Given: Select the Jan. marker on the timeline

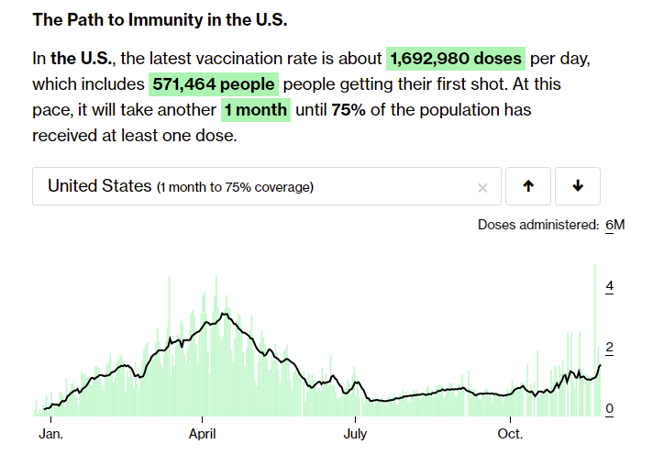Looking at the screenshot, I should tap(52, 431).
